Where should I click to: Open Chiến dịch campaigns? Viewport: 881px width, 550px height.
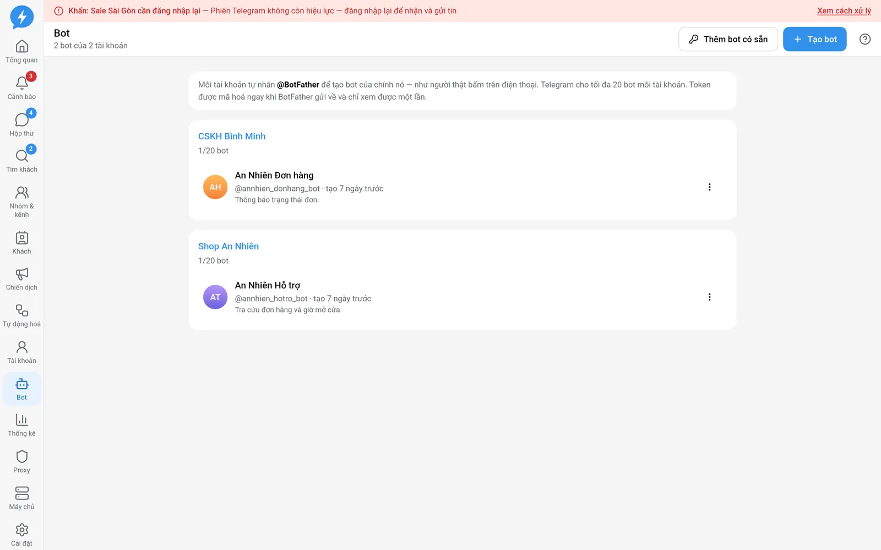point(21,279)
